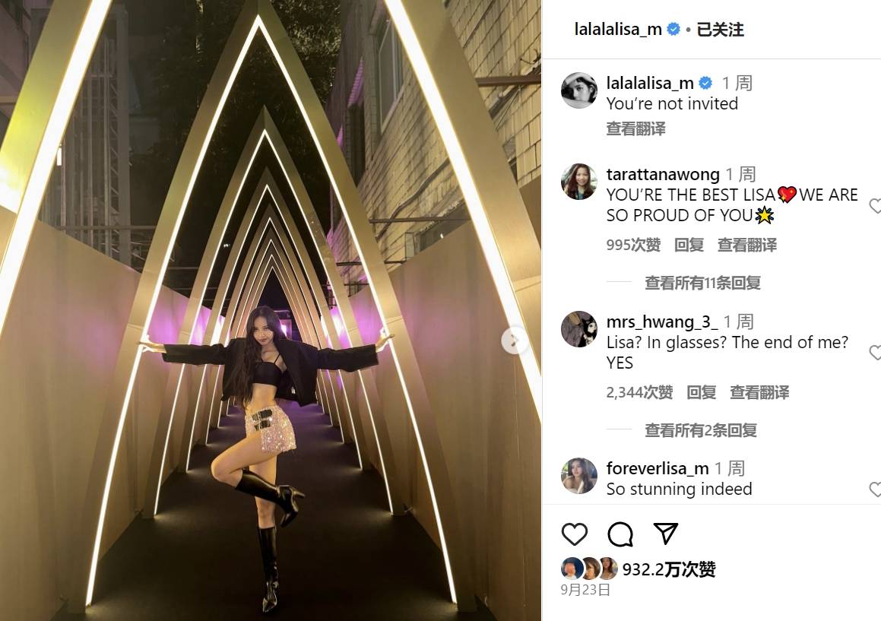
Task: Click the main photo of Lisa
Action: tap(271, 310)
